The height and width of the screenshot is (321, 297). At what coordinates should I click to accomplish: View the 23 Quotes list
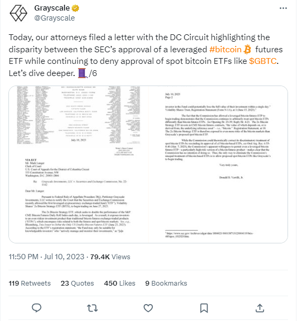pos(77,283)
